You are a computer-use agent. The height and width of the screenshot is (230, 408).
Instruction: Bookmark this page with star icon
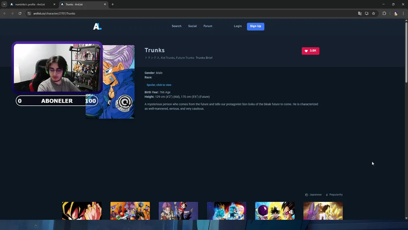coord(374,13)
